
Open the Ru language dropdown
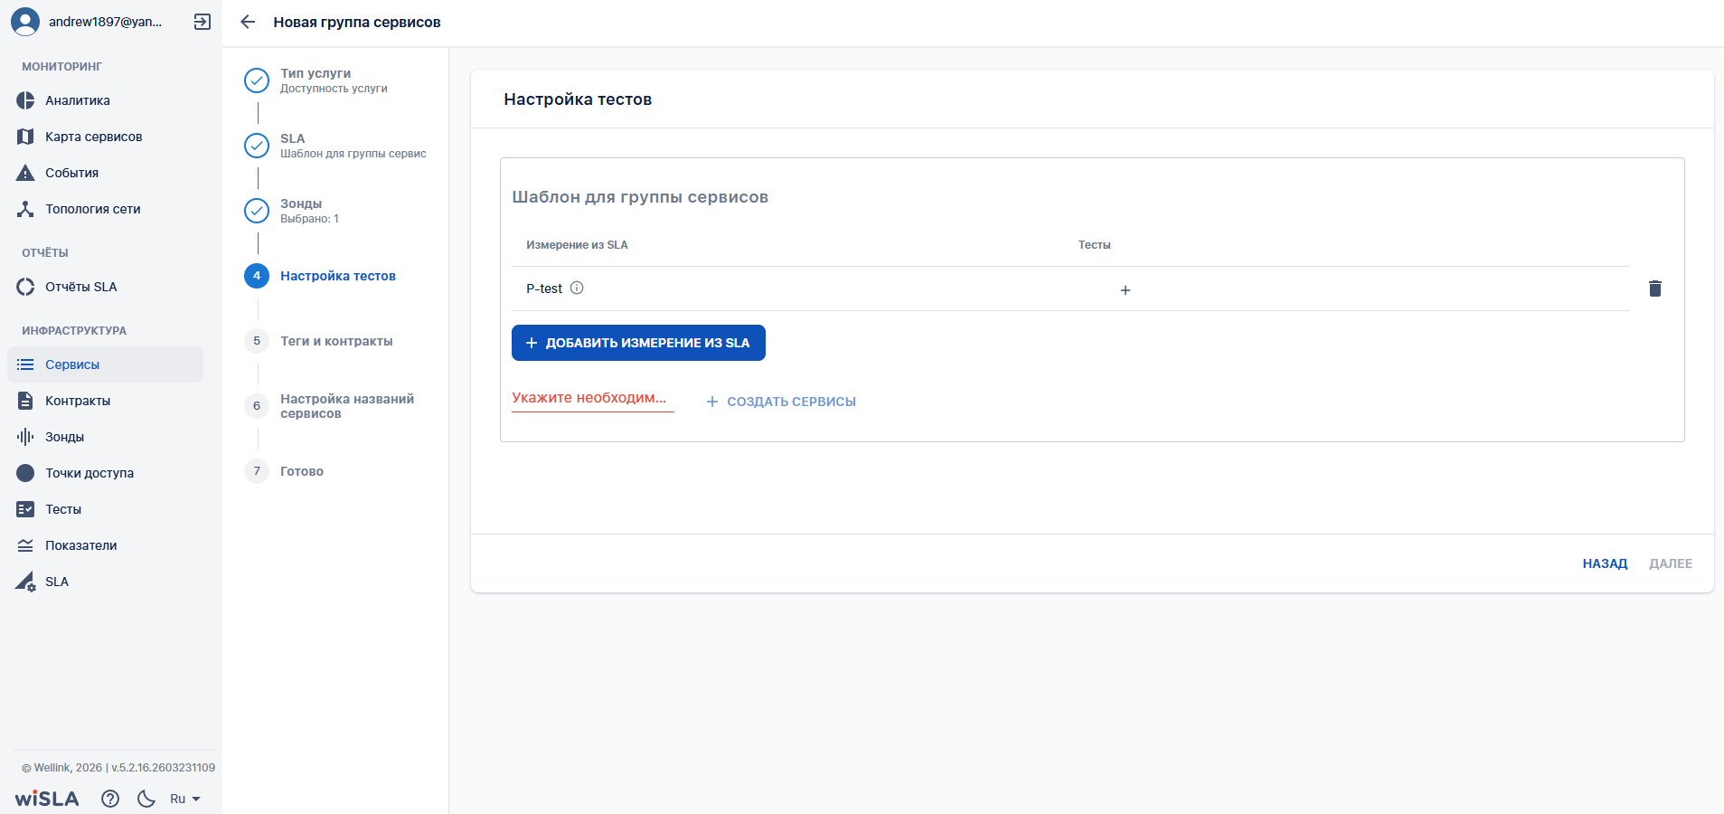pos(185,799)
